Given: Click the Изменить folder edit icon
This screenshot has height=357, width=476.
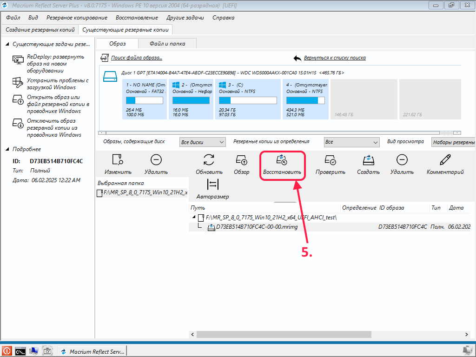Looking at the screenshot, I should tap(118, 161).
